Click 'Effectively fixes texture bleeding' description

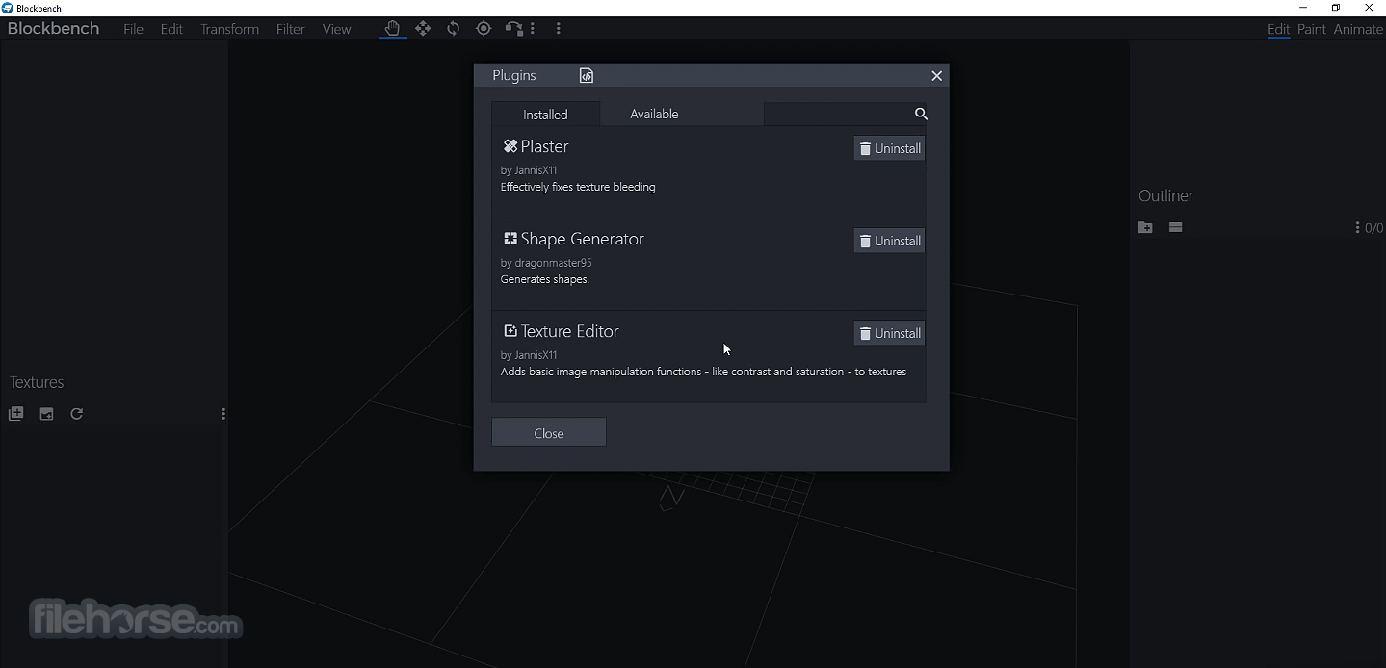click(x=578, y=187)
